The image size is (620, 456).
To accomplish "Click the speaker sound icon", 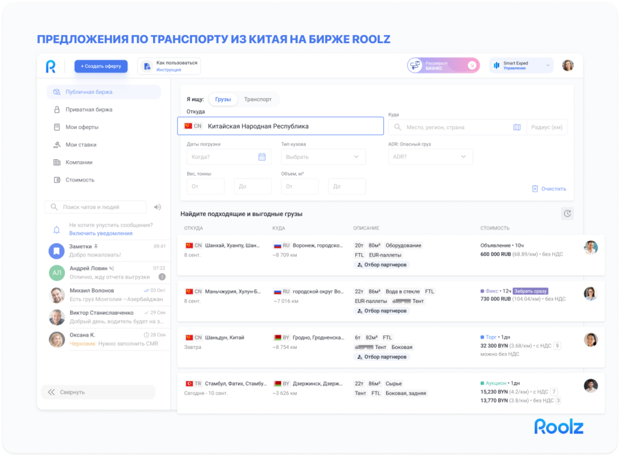I will 157,207.
